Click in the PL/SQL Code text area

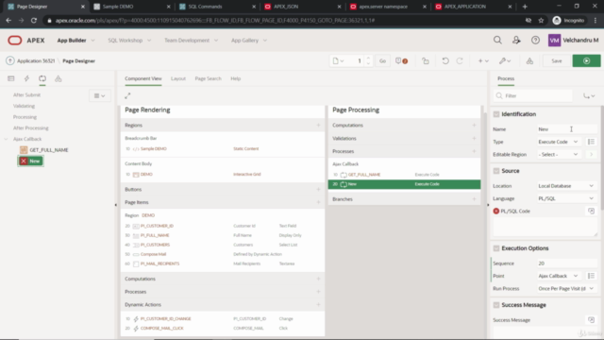545,227
